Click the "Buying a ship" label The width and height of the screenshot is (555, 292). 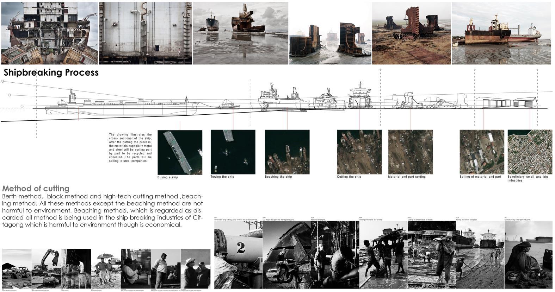(x=168, y=177)
